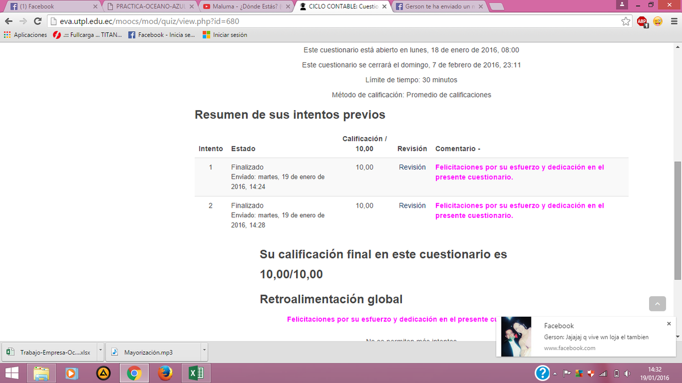682x383 pixels.
Task: Click the scroll-to-top arrow button
Action: coord(657,304)
